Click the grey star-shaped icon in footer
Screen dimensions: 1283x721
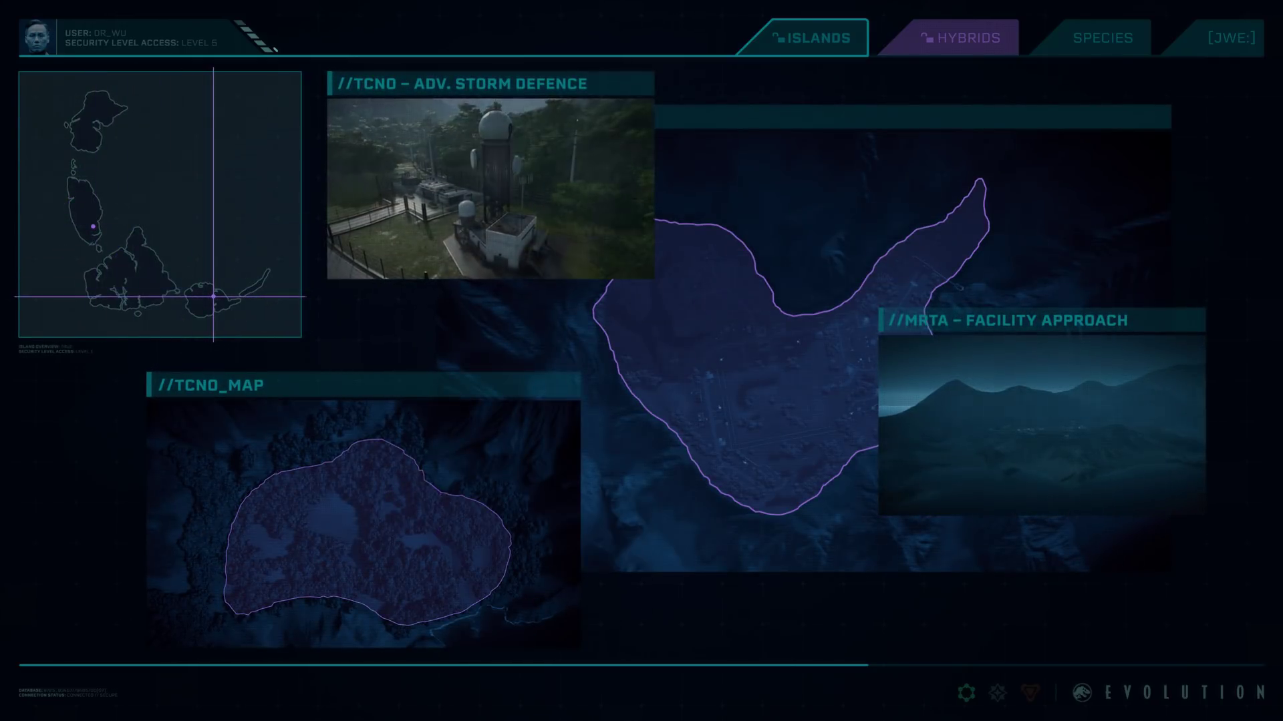click(x=998, y=692)
